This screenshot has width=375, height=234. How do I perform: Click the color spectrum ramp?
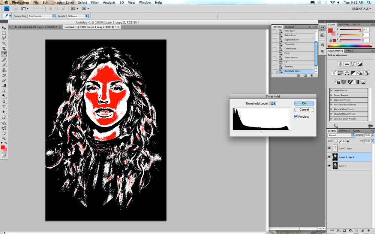(349, 45)
